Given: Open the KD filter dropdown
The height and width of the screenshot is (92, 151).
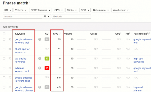Looking at the screenshot, I should (8, 10).
